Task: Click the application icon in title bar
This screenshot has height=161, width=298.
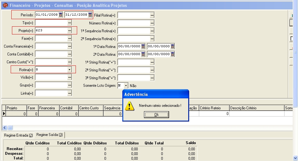Action: 5,5
